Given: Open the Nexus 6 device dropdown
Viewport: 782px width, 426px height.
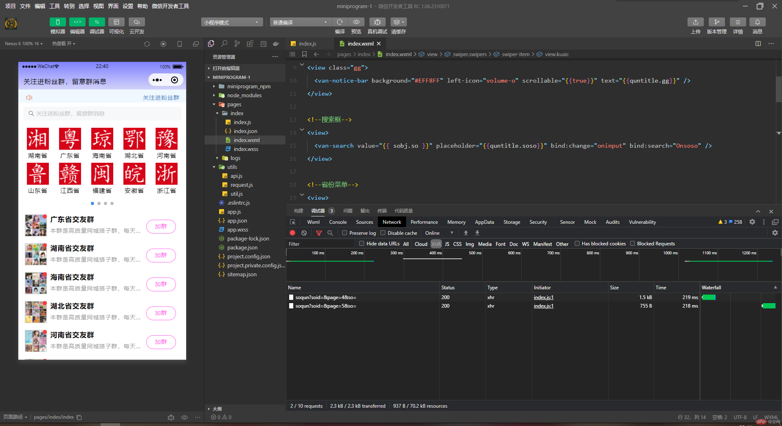Looking at the screenshot, I should [24, 44].
